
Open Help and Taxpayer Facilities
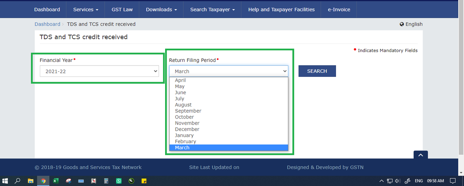coord(281,9)
